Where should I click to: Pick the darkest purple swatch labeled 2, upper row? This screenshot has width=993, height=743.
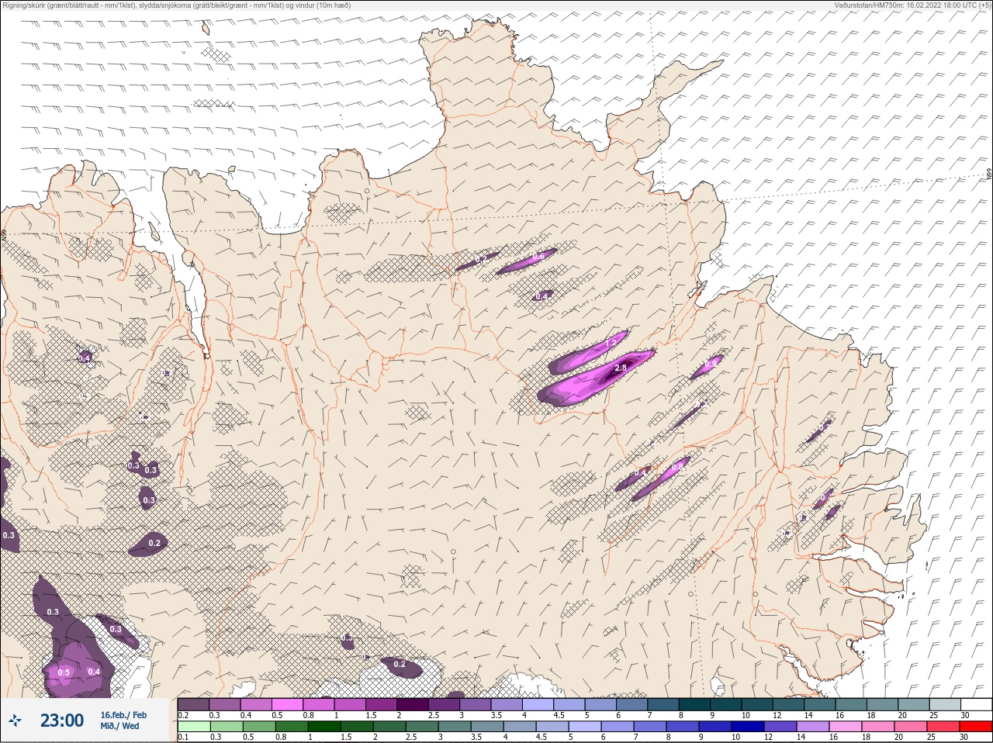pyautogui.click(x=413, y=704)
